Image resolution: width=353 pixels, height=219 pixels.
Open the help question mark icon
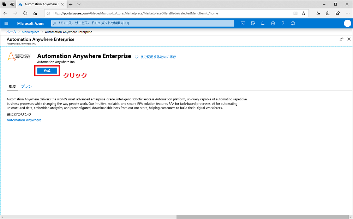[x=283, y=23]
